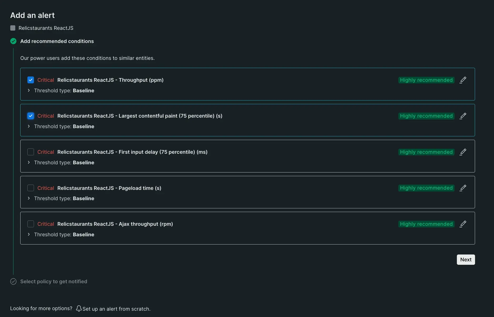Image resolution: width=494 pixels, height=317 pixels.
Task: Open the Select policy to get notified step
Action: coord(53,281)
